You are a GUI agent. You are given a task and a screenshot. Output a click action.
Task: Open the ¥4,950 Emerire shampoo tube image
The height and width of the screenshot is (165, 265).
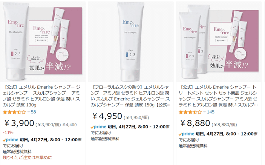(x=131, y=42)
